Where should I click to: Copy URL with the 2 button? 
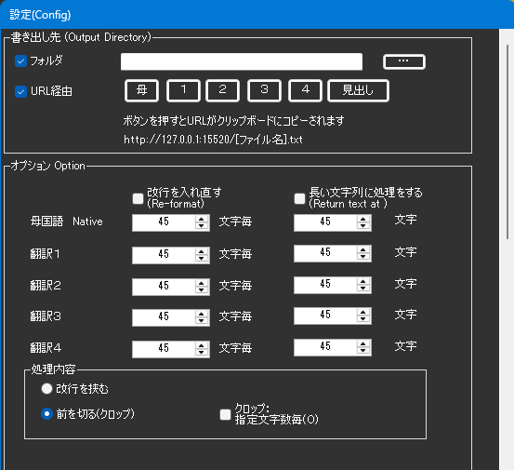[222, 90]
